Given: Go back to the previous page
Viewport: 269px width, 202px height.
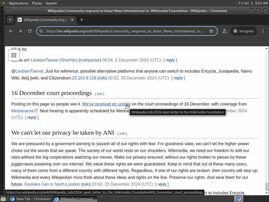Looking at the screenshot, I should coord(11,31).
